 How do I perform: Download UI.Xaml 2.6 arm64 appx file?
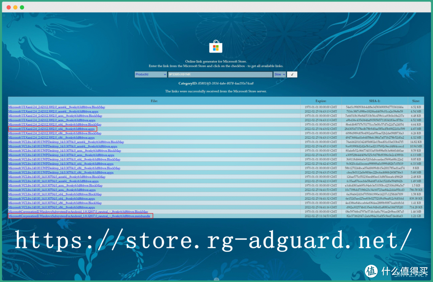coord(53,111)
